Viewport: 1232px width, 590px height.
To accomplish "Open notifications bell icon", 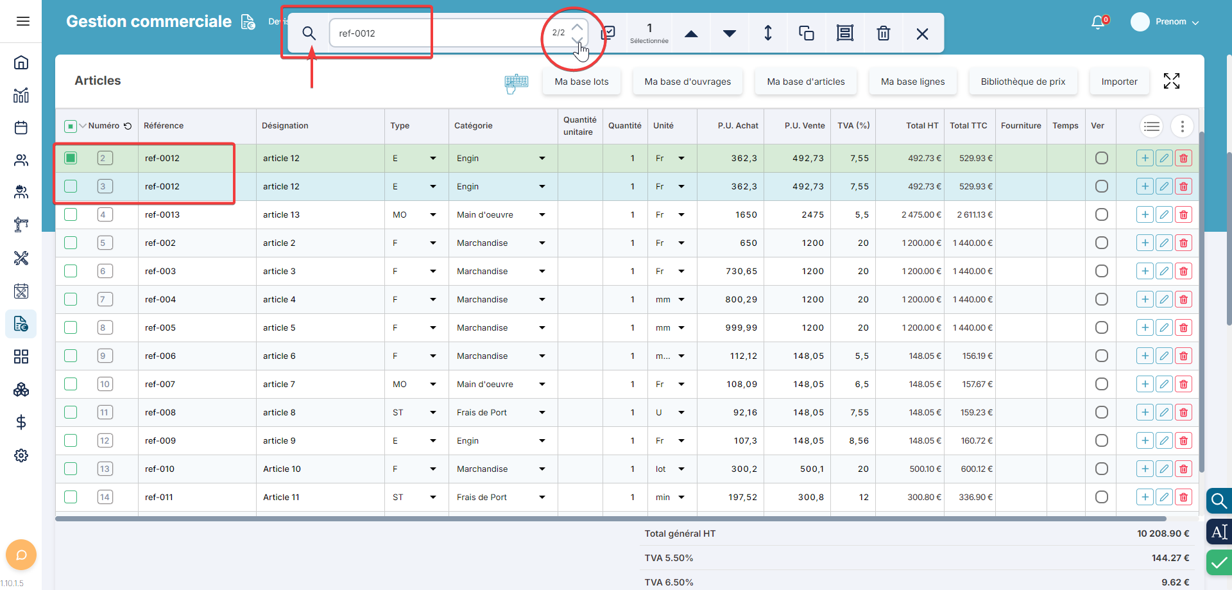I will tap(1098, 22).
